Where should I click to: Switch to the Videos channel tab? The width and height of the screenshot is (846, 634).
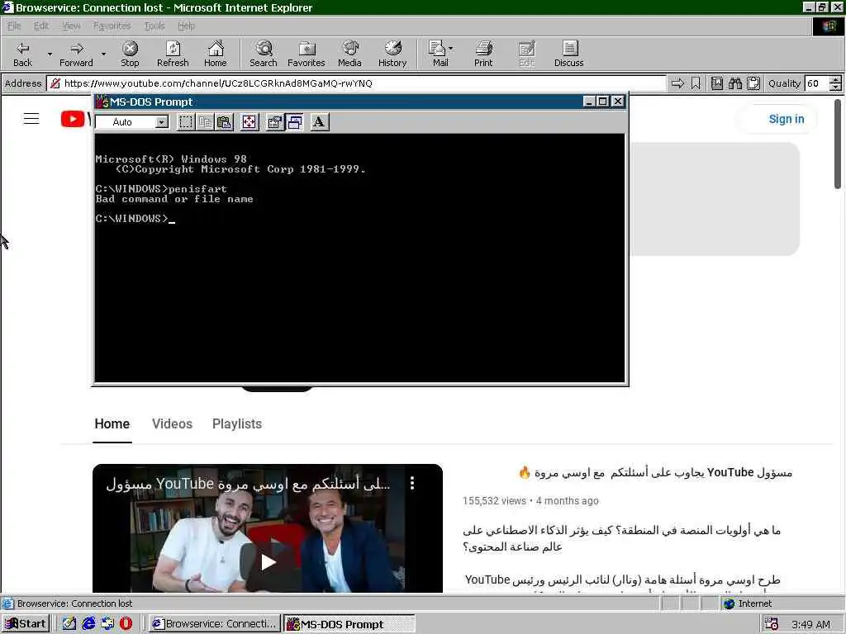pyautogui.click(x=172, y=423)
